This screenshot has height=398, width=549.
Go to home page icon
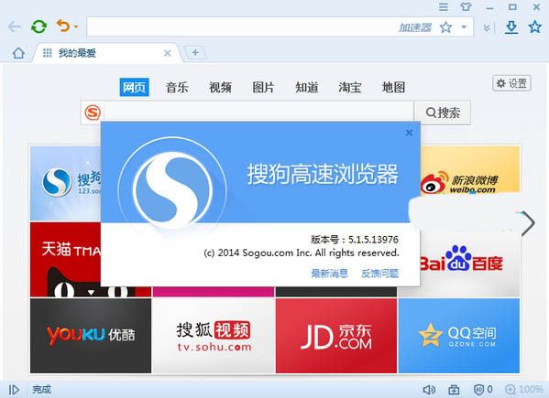[x=18, y=53]
